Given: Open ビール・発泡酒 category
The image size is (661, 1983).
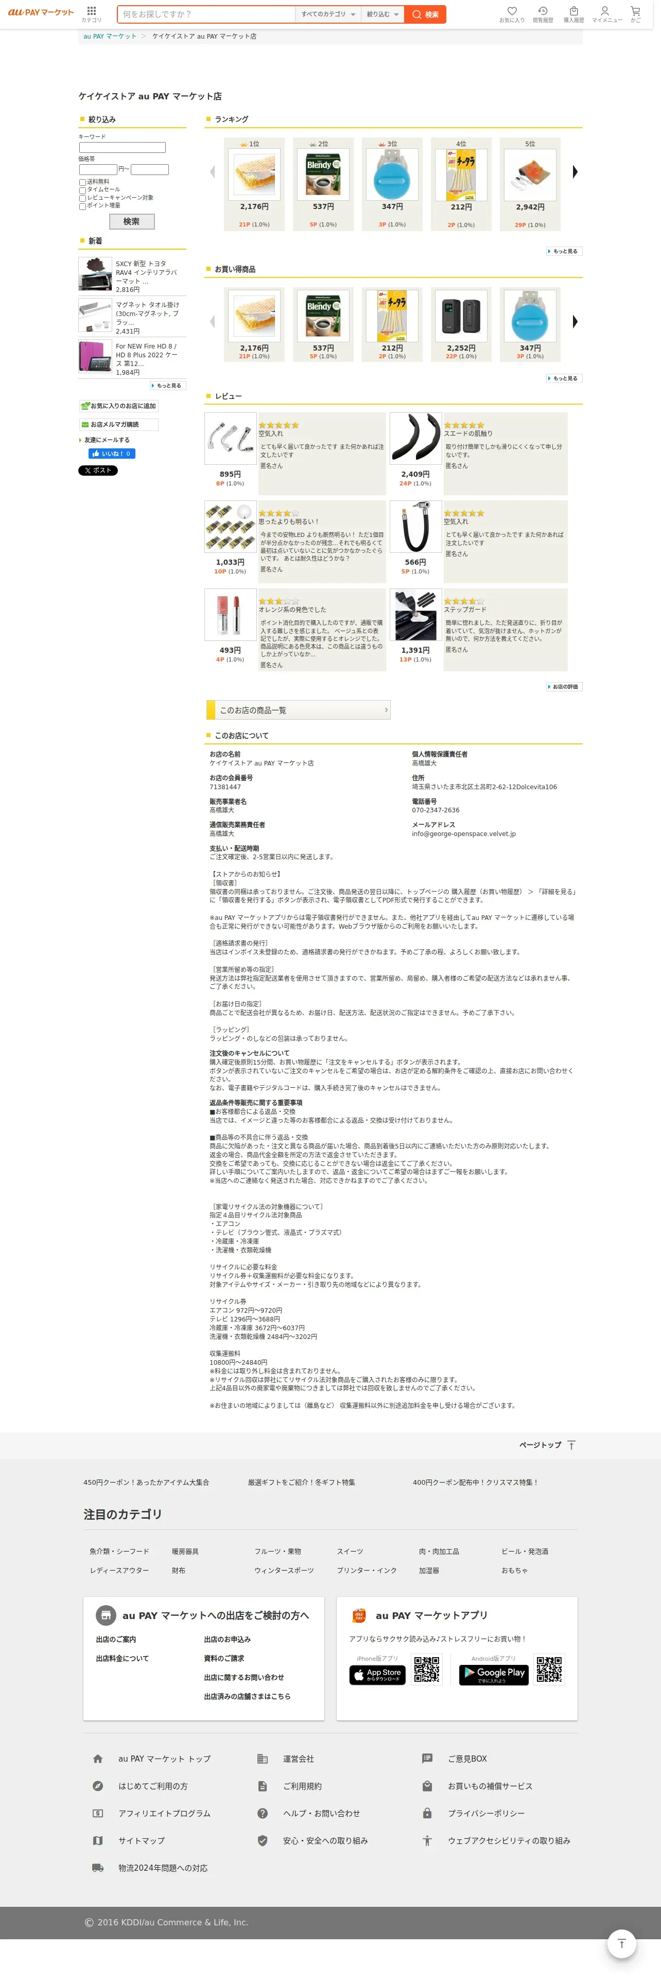Looking at the screenshot, I should click(x=524, y=1551).
